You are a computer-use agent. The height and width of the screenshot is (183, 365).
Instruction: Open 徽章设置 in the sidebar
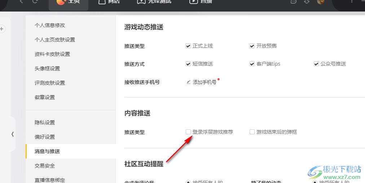pos(45,97)
